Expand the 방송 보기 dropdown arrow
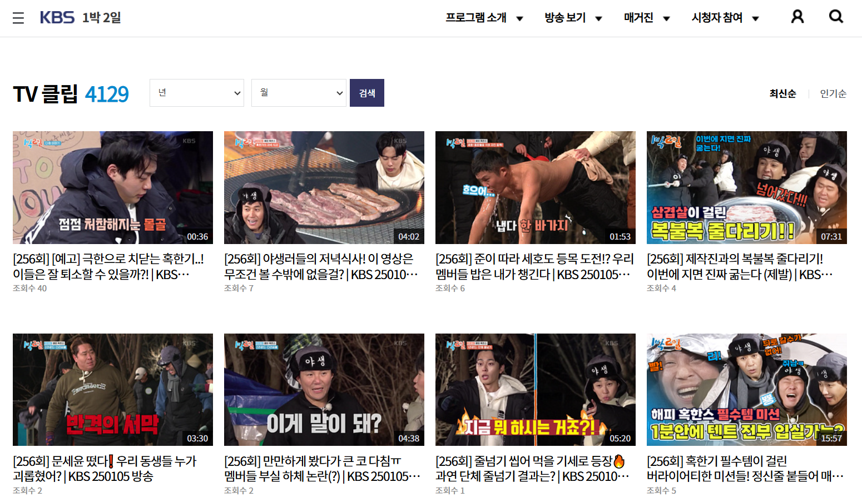 (599, 18)
